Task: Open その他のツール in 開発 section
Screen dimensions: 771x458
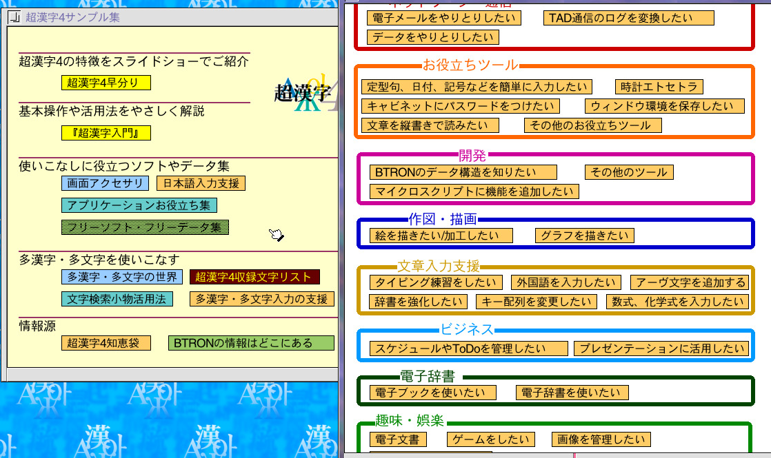Action: (x=629, y=172)
